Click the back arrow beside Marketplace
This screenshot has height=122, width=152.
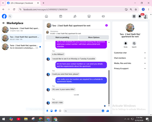4,23
